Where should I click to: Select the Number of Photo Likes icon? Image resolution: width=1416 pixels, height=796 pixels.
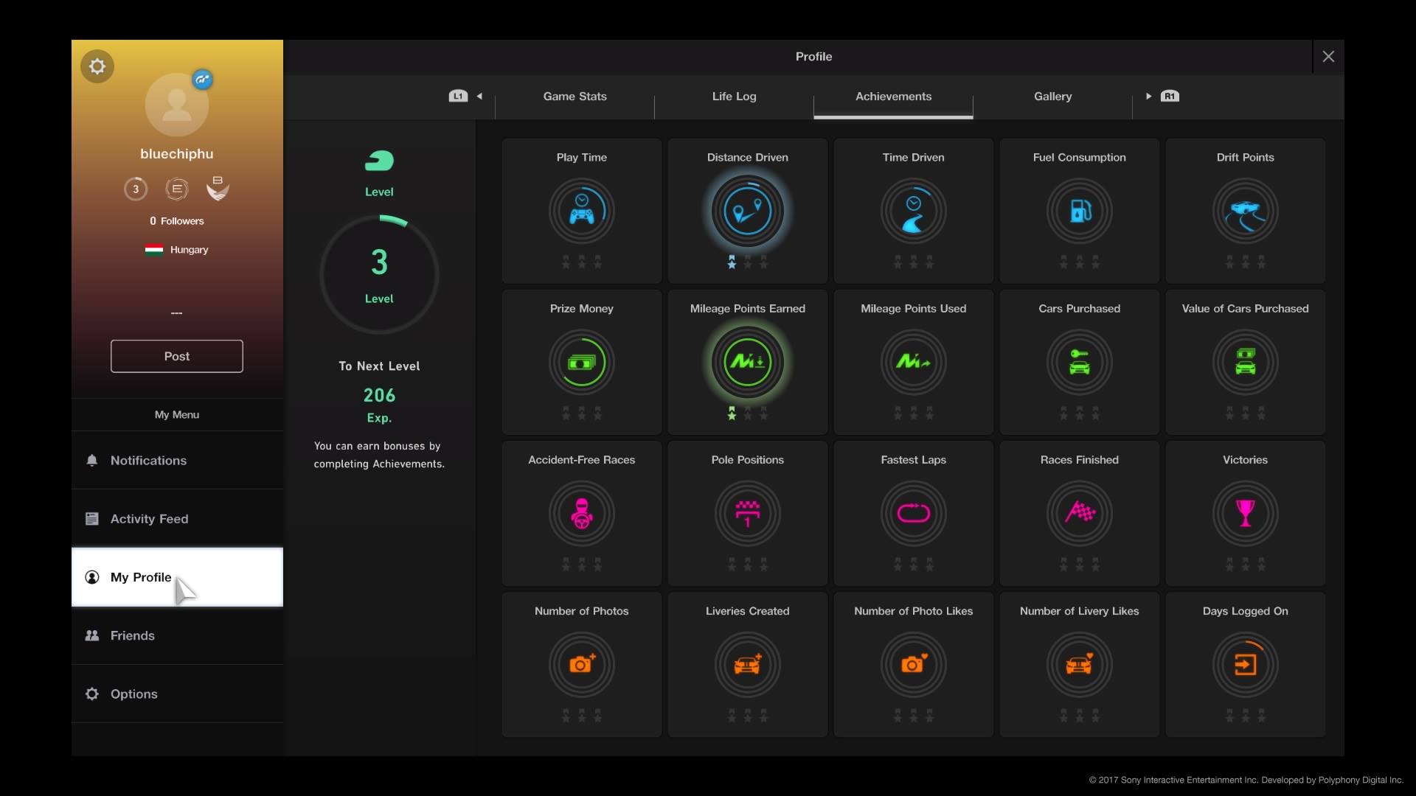click(x=913, y=665)
